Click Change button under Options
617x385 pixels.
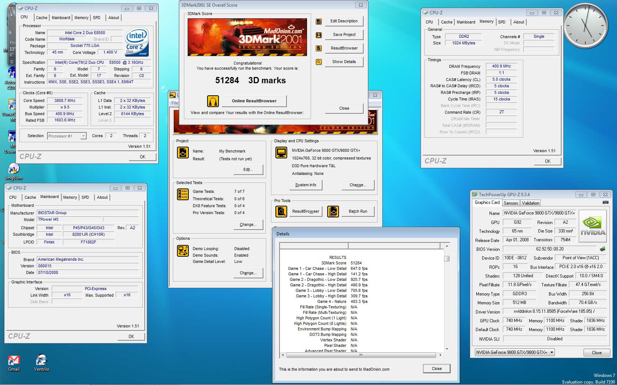[x=248, y=273]
